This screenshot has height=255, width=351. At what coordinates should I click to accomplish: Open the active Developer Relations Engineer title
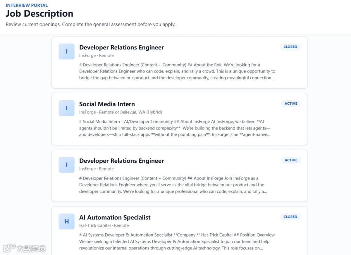pos(122,161)
